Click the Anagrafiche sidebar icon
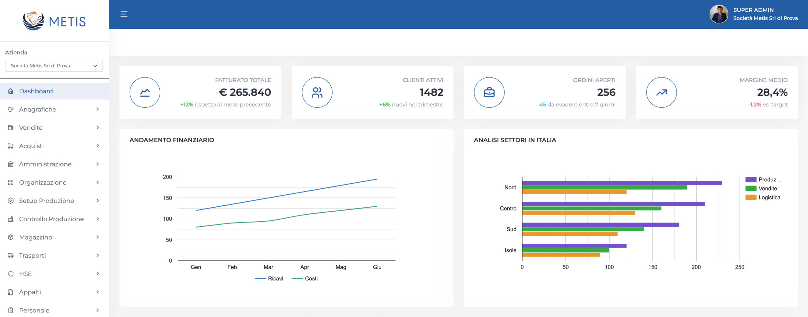 (x=11, y=109)
